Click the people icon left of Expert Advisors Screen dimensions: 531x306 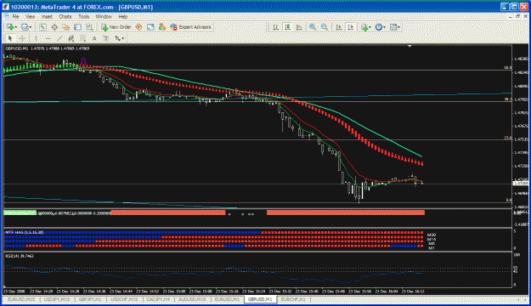coord(162,27)
